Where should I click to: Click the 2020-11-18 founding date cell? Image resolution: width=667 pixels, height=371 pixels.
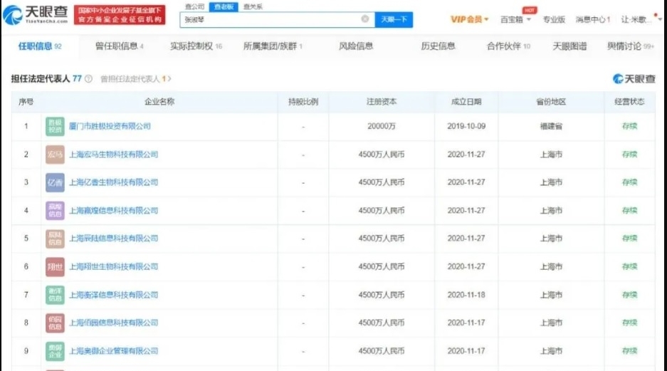pos(466,295)
